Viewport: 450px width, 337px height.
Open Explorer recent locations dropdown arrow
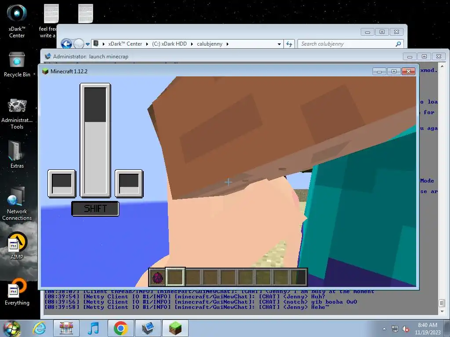[87, 44]
